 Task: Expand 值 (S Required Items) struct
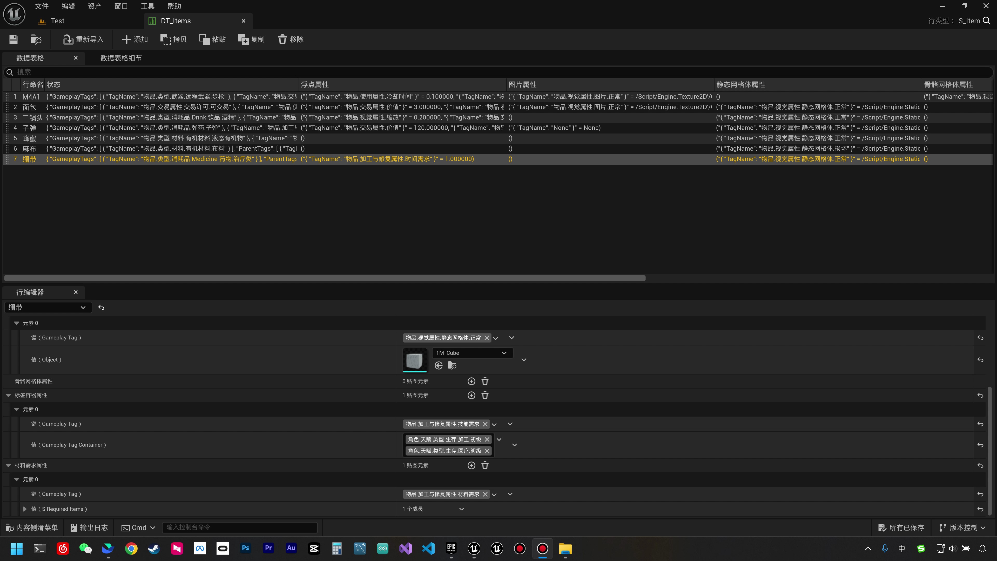pos(25,509)
